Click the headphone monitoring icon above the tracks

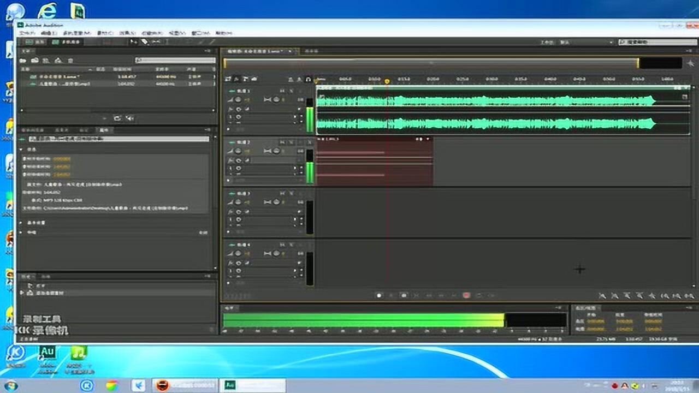click(307, 79)
